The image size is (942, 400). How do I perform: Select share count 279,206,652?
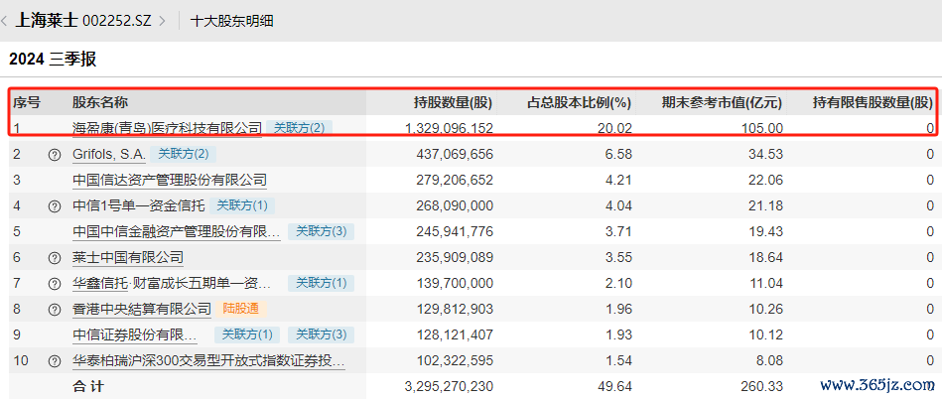455,180
